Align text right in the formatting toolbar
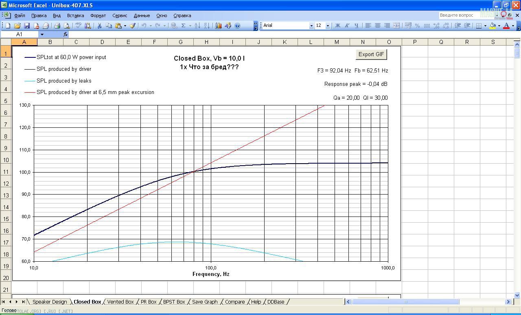 [x=387, y=26]
